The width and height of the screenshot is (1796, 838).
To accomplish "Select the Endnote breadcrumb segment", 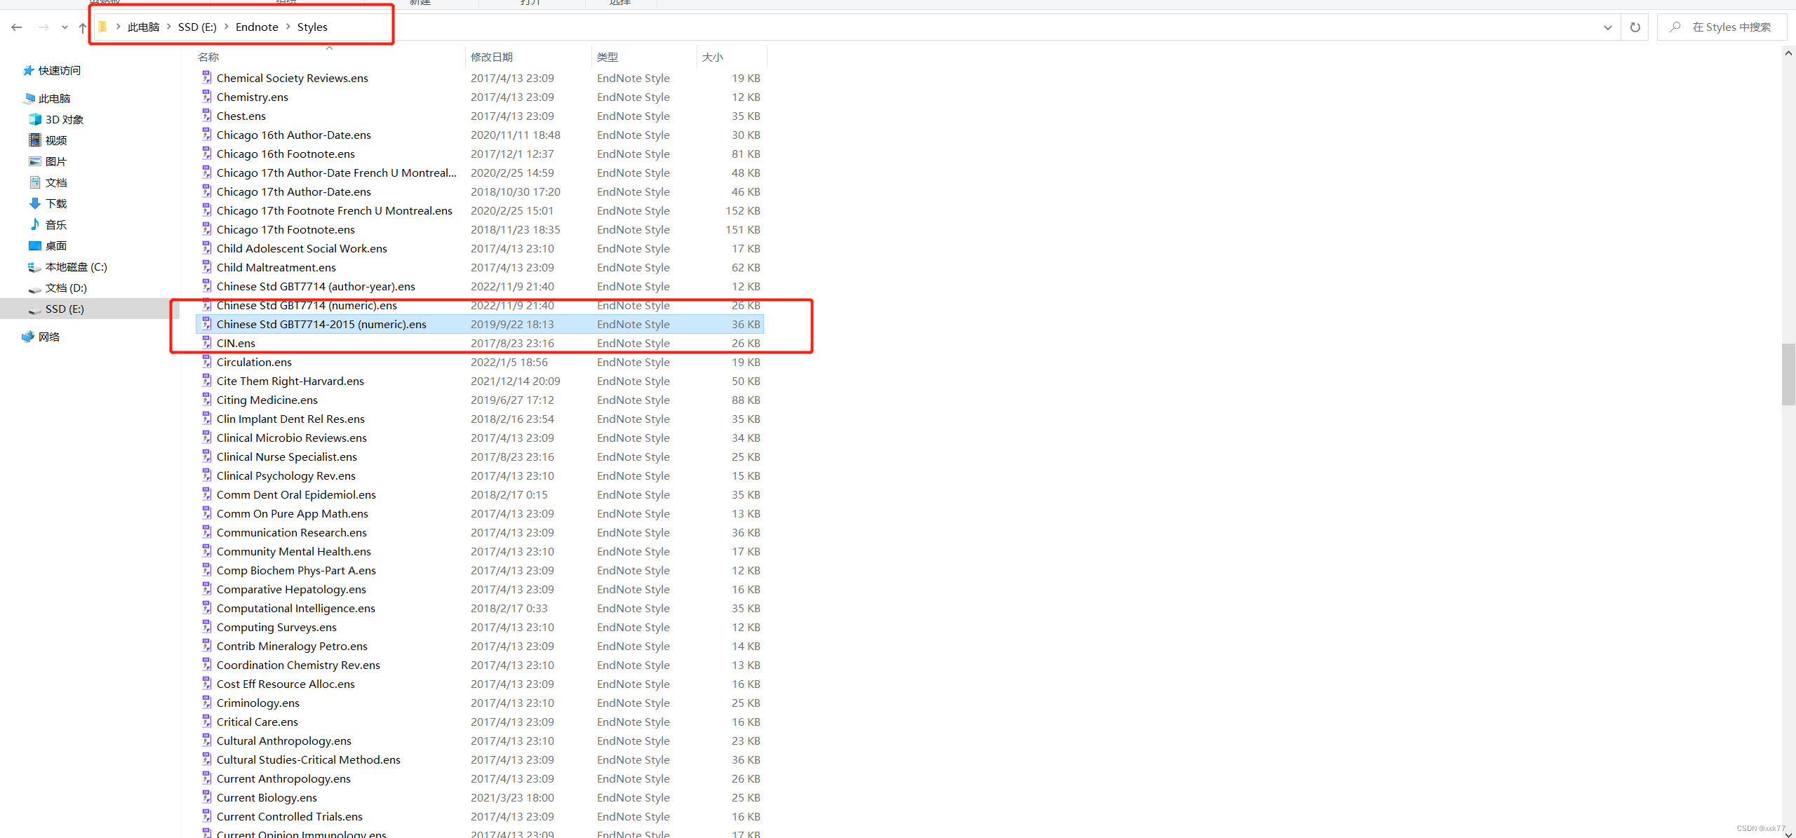I will coord(257,27).
